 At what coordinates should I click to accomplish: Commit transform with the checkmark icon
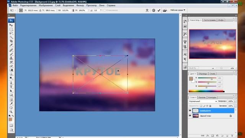point(159,10)
